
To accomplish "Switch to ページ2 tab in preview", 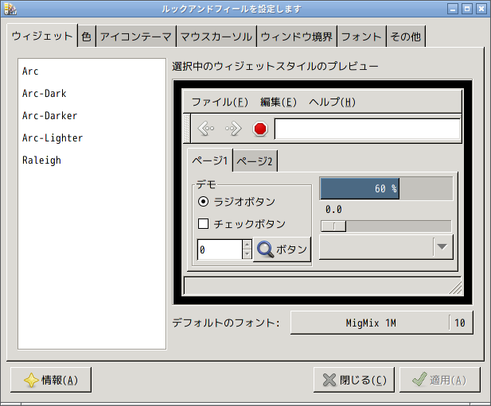I will point(255,161).
